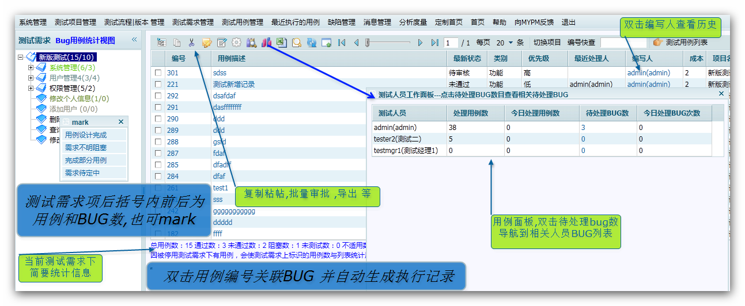This screenshot has width=745, height=306.
Task: Click icon beside 添加用户 (0/0)
Action: (x=41, y=109)
